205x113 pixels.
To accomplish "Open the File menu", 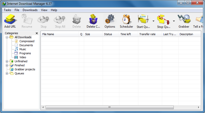I will pyautogui.click(x=17, y=10).
